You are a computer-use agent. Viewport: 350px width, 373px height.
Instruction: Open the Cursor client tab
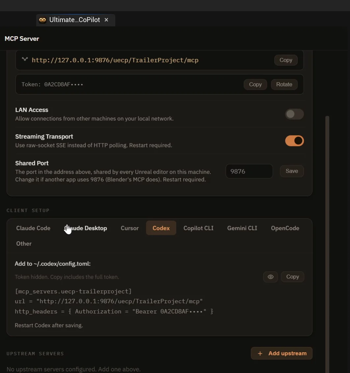pos(130,228)
